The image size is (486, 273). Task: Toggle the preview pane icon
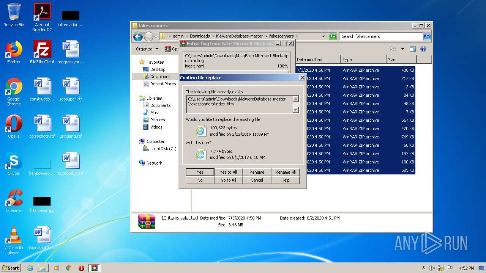click(x=413, y=49)
